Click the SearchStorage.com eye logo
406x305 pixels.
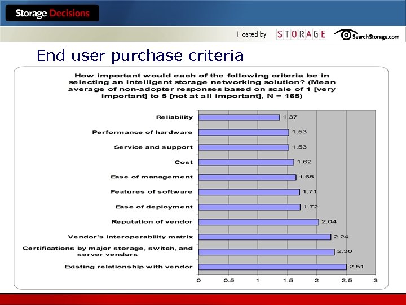(x=367, y=35)
